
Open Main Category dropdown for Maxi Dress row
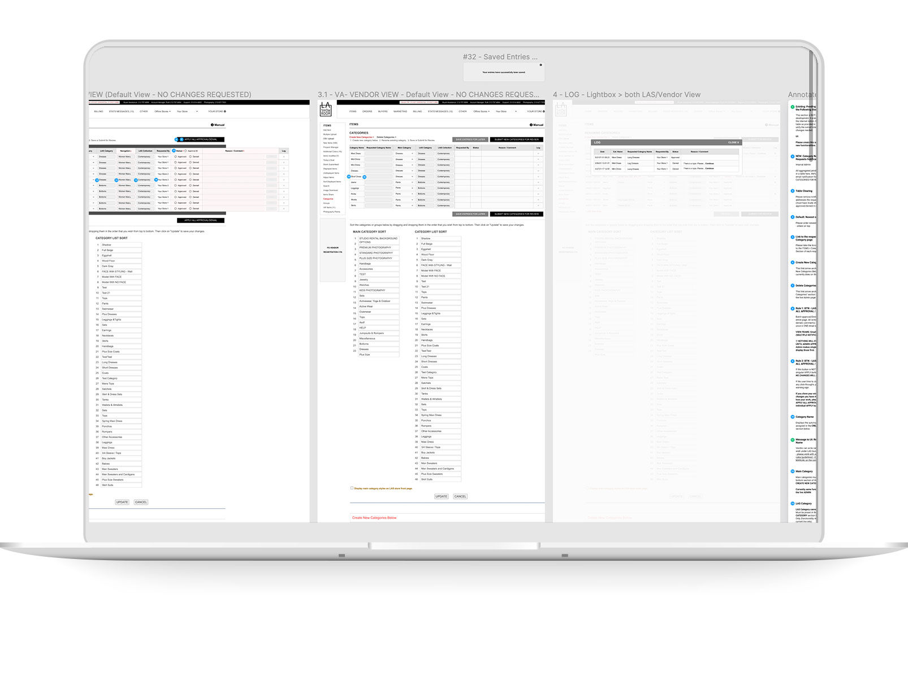[404, 154]
